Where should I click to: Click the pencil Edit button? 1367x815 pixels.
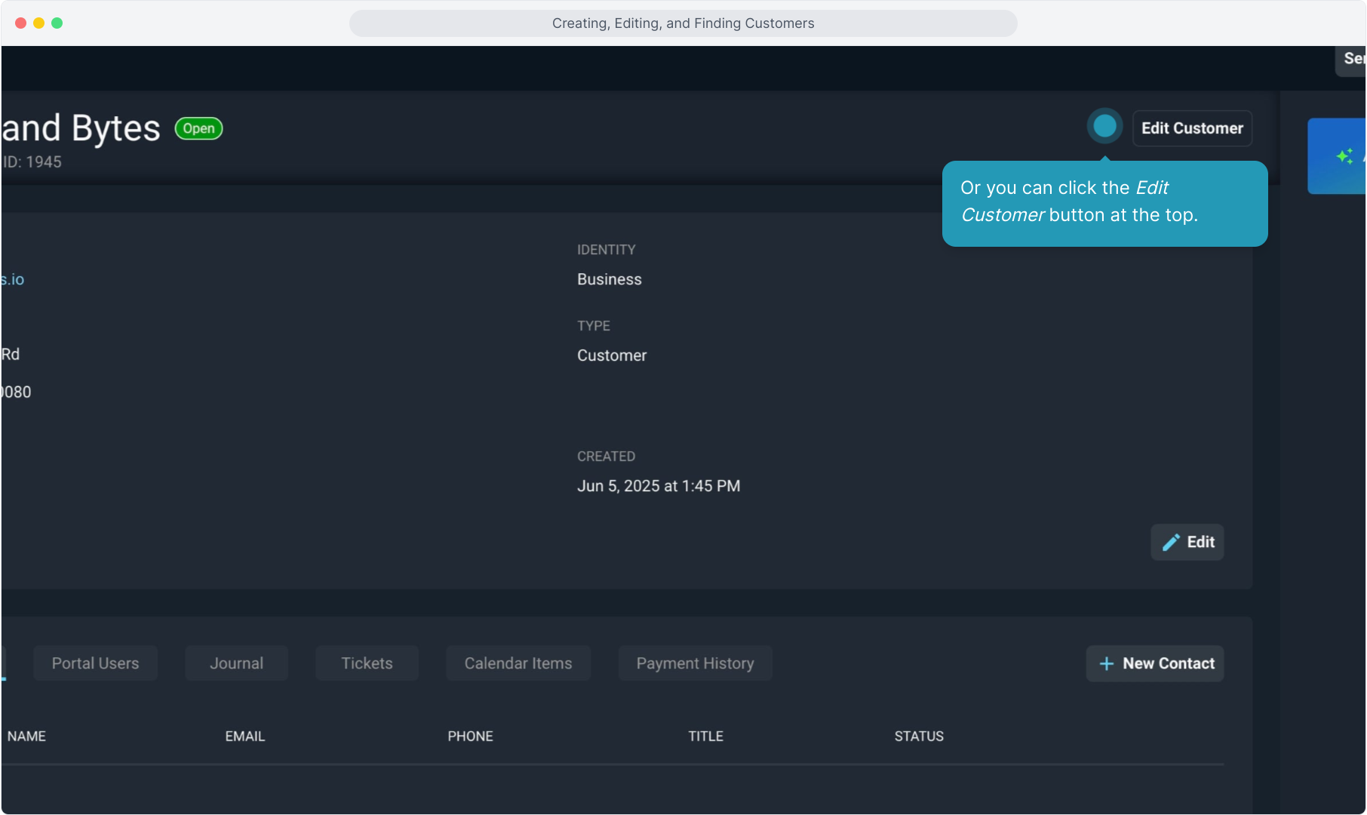[1187, 542]
